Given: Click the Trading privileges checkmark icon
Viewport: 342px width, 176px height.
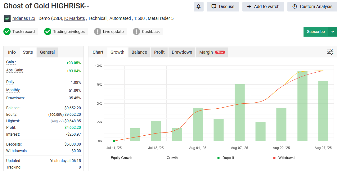Looking at the screenshot, I should tap(47, 32).
